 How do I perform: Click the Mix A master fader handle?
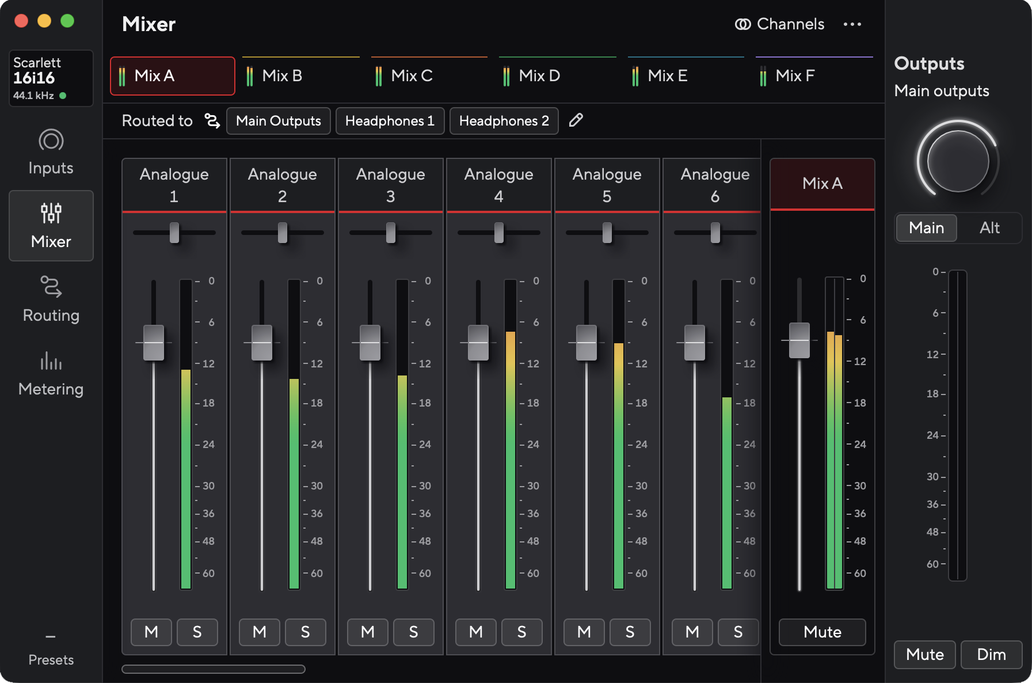[799, 340]
